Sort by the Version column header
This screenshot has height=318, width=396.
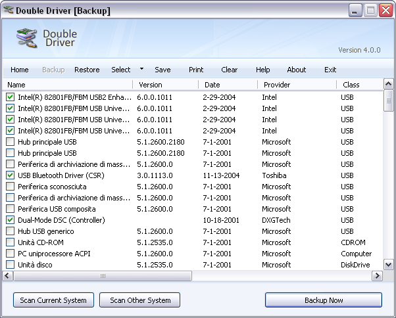tap(165, 85)
